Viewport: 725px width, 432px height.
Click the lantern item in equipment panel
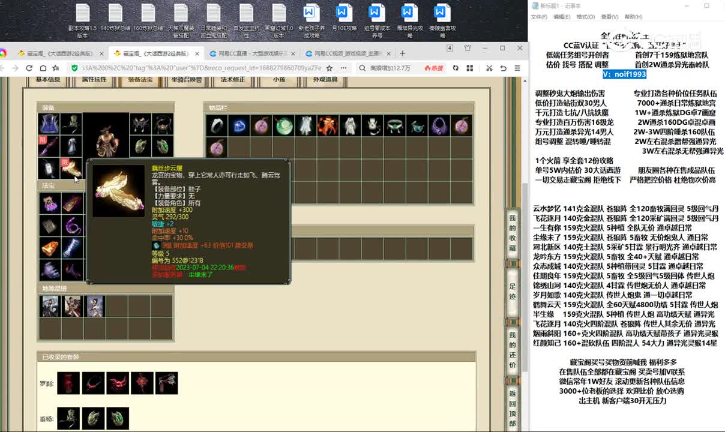49,169
